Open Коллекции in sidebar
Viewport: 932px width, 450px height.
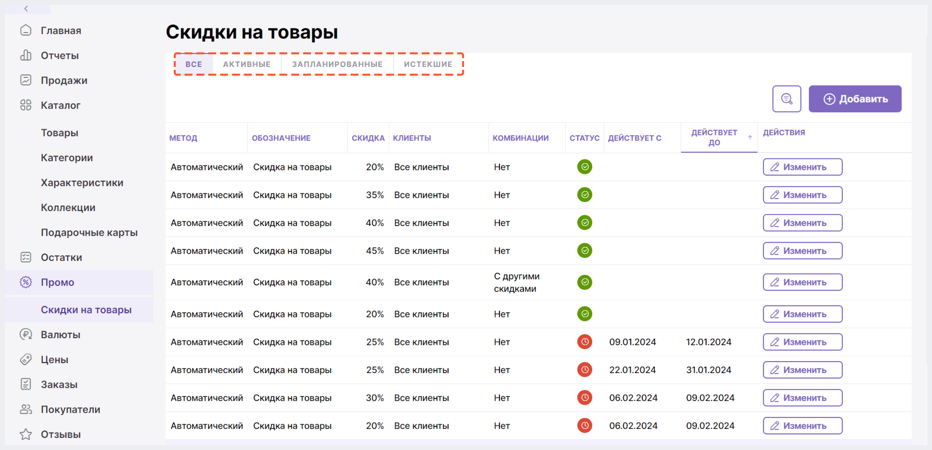tap(68, 208)
